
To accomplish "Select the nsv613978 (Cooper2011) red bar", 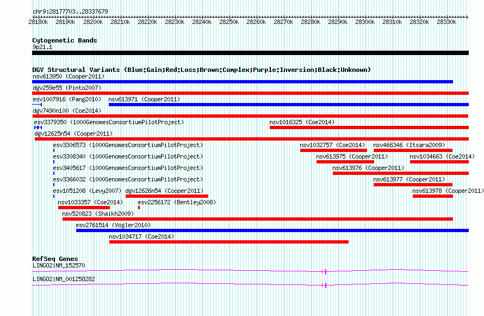I will click(433, 196).
